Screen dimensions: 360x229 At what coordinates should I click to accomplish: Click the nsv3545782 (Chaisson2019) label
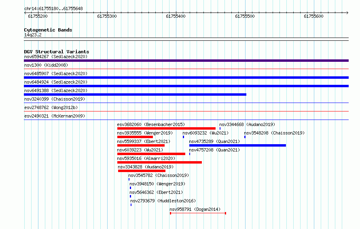click(159, 175)
